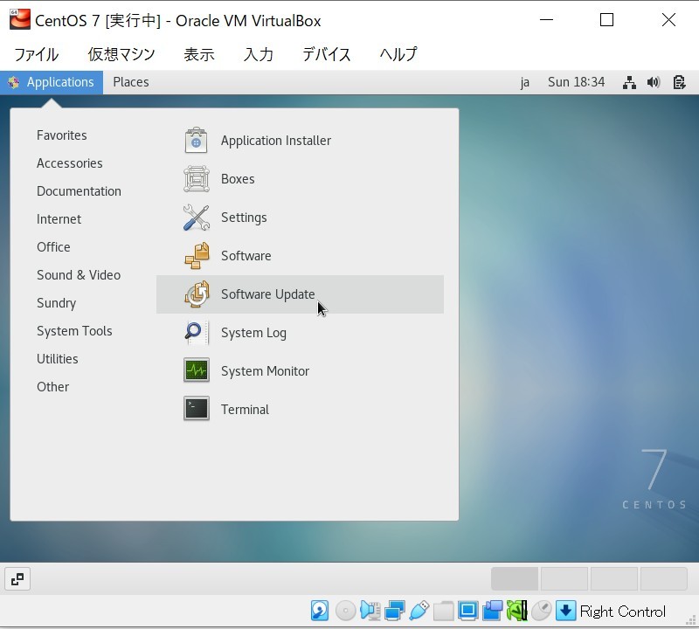
Task: Click VirtualBox network adapters status icon
Action: click(x=395, y=611)
